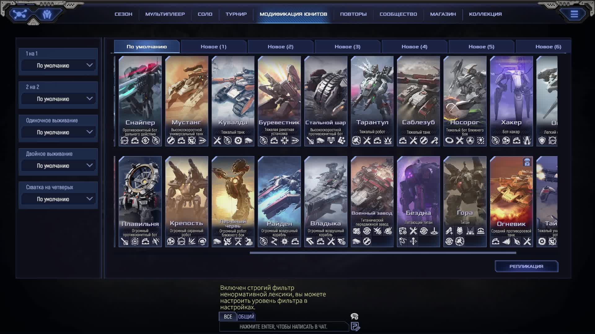Open the chat emoji icon

[354, 316]
